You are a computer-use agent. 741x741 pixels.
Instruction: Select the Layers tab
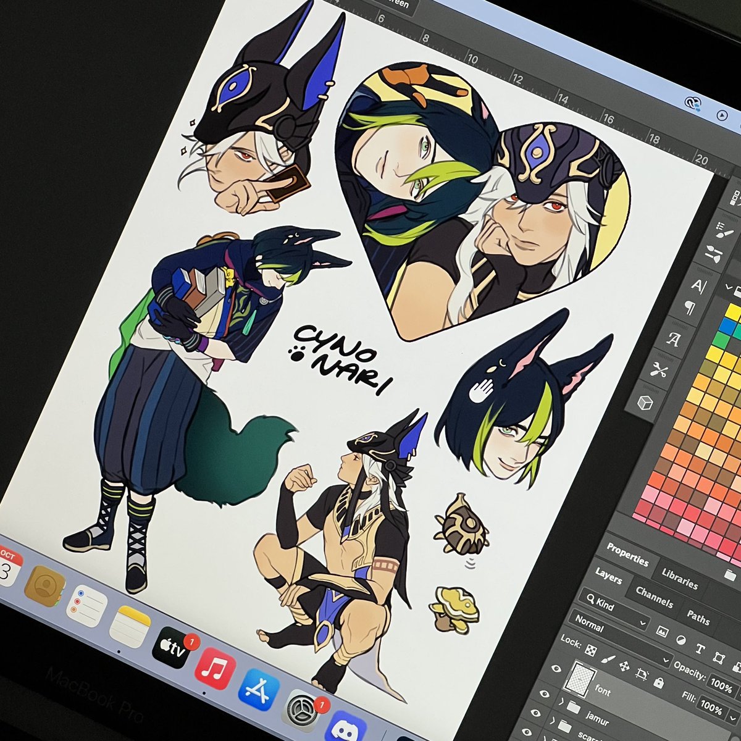[609, 576]
